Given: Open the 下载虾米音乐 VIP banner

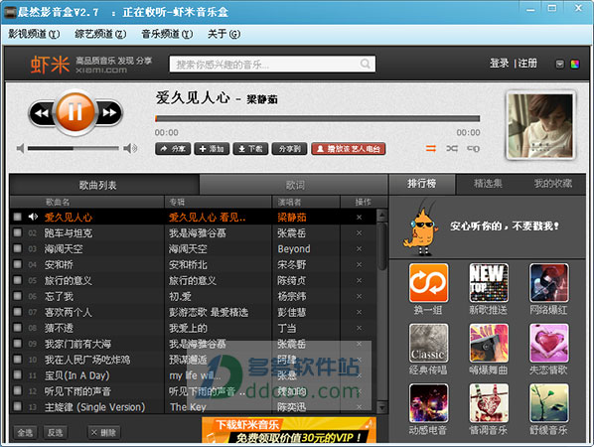Looking at the screenshot, I should coord(289,430).
